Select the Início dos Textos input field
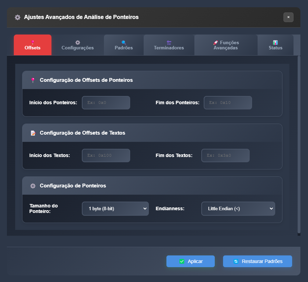Viewport: 308px width, 282px height. tap(106, 155)
